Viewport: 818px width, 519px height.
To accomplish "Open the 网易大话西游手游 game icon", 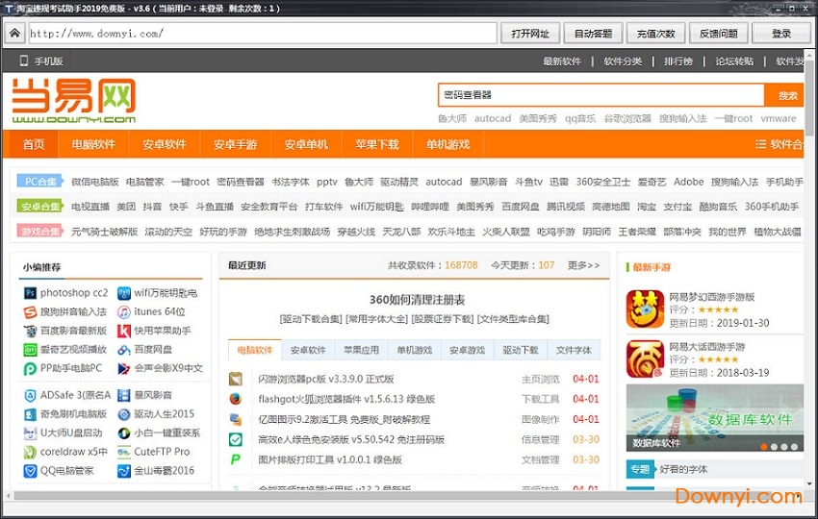I will [x=645, y=358].
